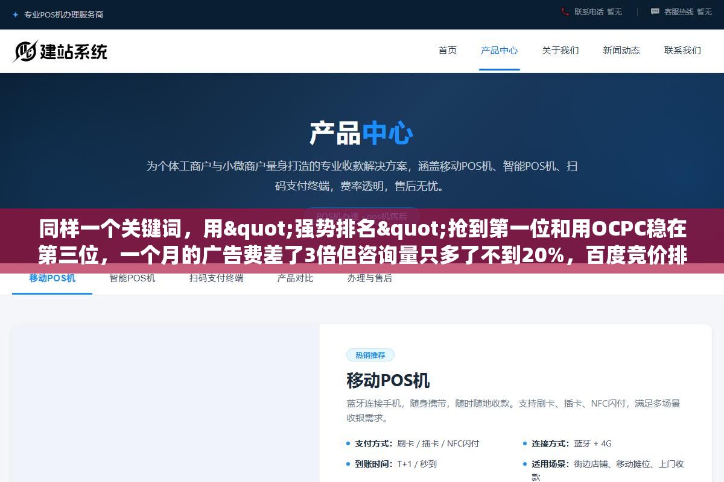Click the 专业POS机办理服务商 text

(63, 14)
